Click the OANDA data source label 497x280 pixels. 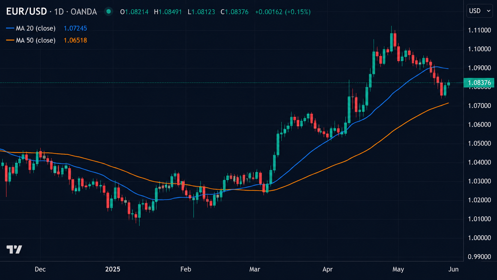pyautogui.click(x=84, y=12)
